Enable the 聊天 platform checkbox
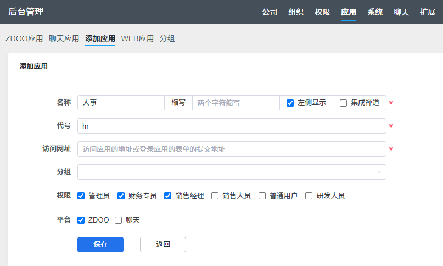Image resolution: width=443 pixels, height=266 pixels. pos(118,220)
